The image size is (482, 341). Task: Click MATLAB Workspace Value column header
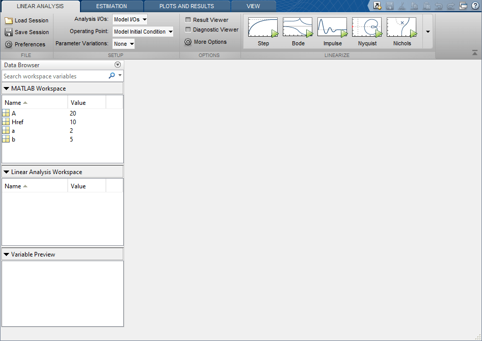pyautogui.click(x=87, y=102)
